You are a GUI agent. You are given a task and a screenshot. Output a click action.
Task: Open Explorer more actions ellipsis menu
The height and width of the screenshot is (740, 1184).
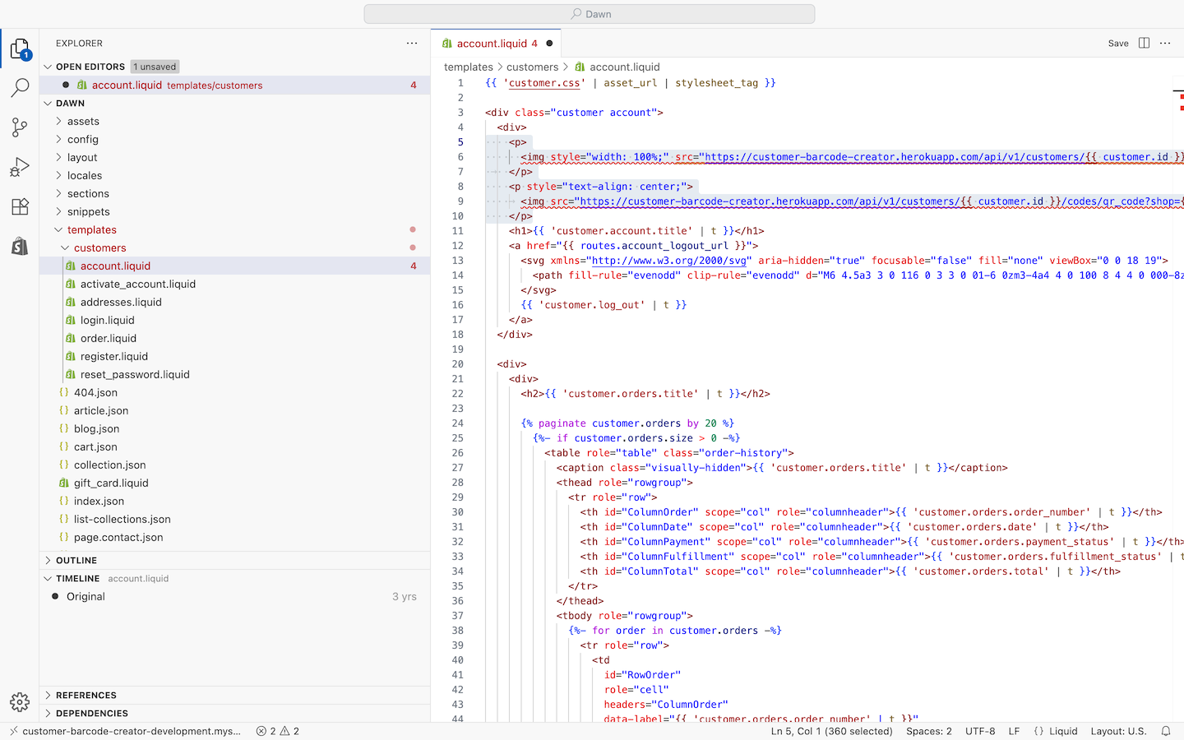[412, 44]
